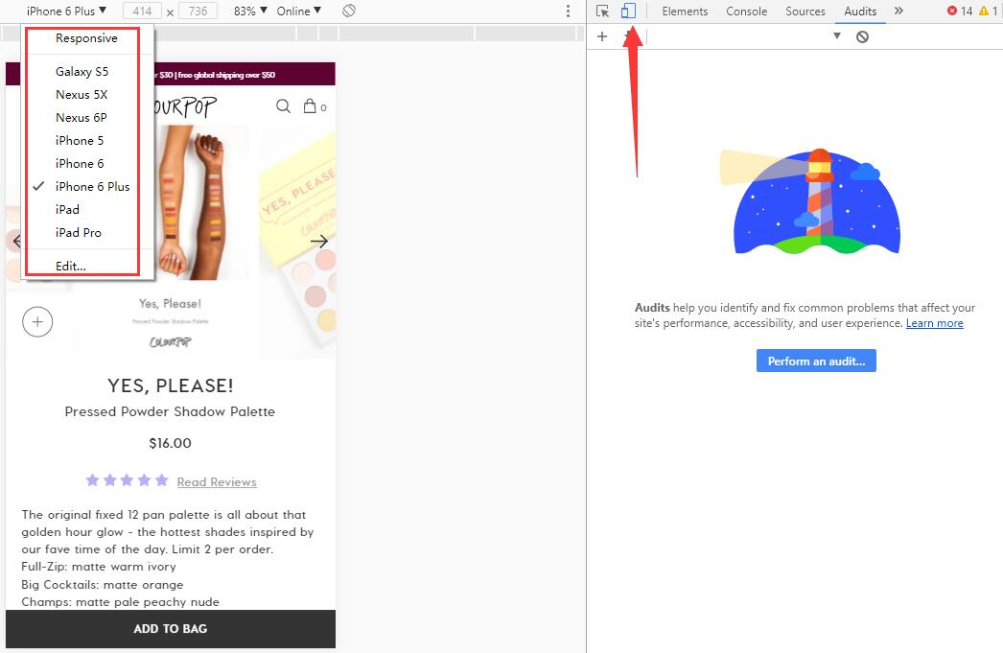Click the previous image arrow
Image resolution: width=1003 pixels, height=653 pixels.
coord(16,241)
